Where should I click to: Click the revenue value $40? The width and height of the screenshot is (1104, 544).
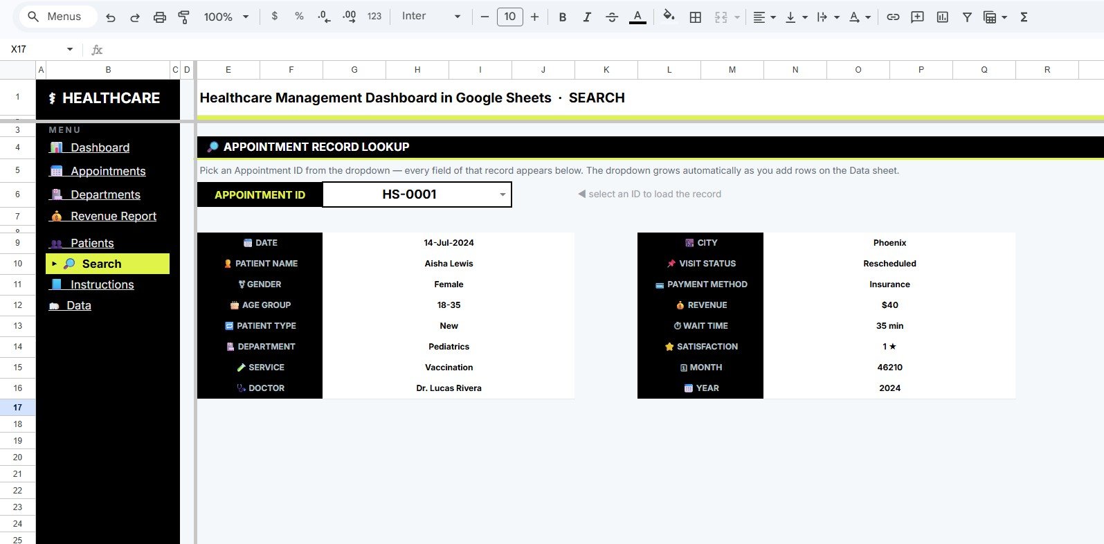[x=889, y=305]
